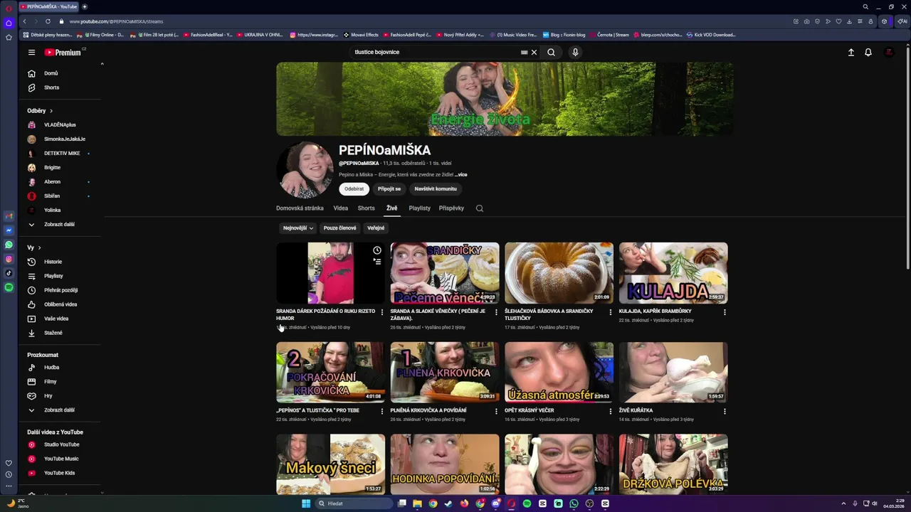The height and width of the screenshot is (512, 911).
Task: Click the YouTube search input field
Action: pyautogui.click(x=436, y=52)
